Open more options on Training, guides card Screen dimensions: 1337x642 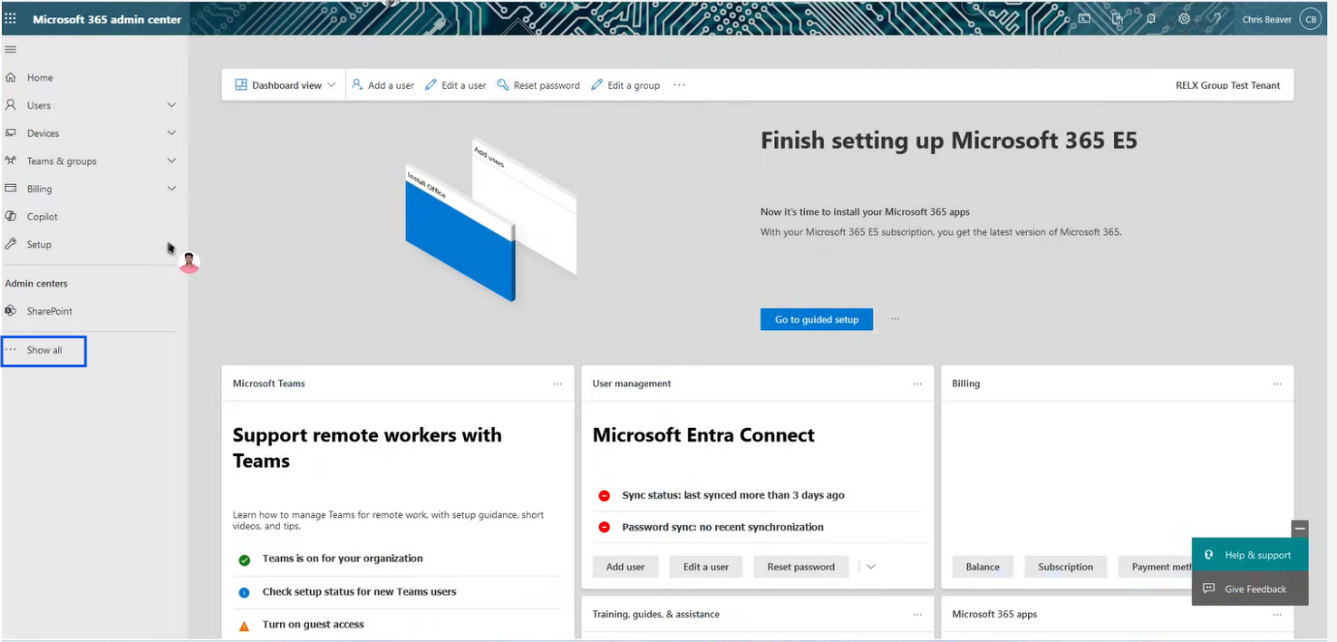tap(917, 614)
